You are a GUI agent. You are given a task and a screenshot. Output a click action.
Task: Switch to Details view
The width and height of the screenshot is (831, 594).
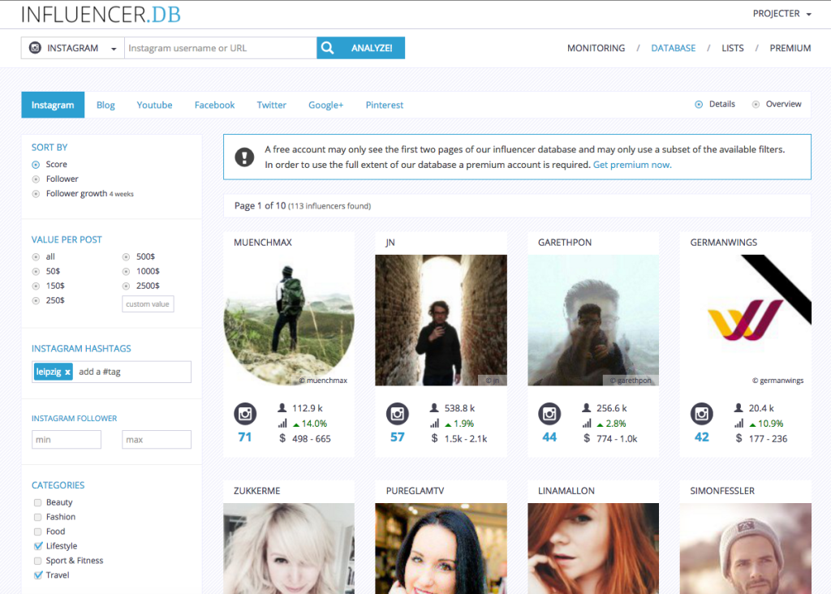[699, 105]
